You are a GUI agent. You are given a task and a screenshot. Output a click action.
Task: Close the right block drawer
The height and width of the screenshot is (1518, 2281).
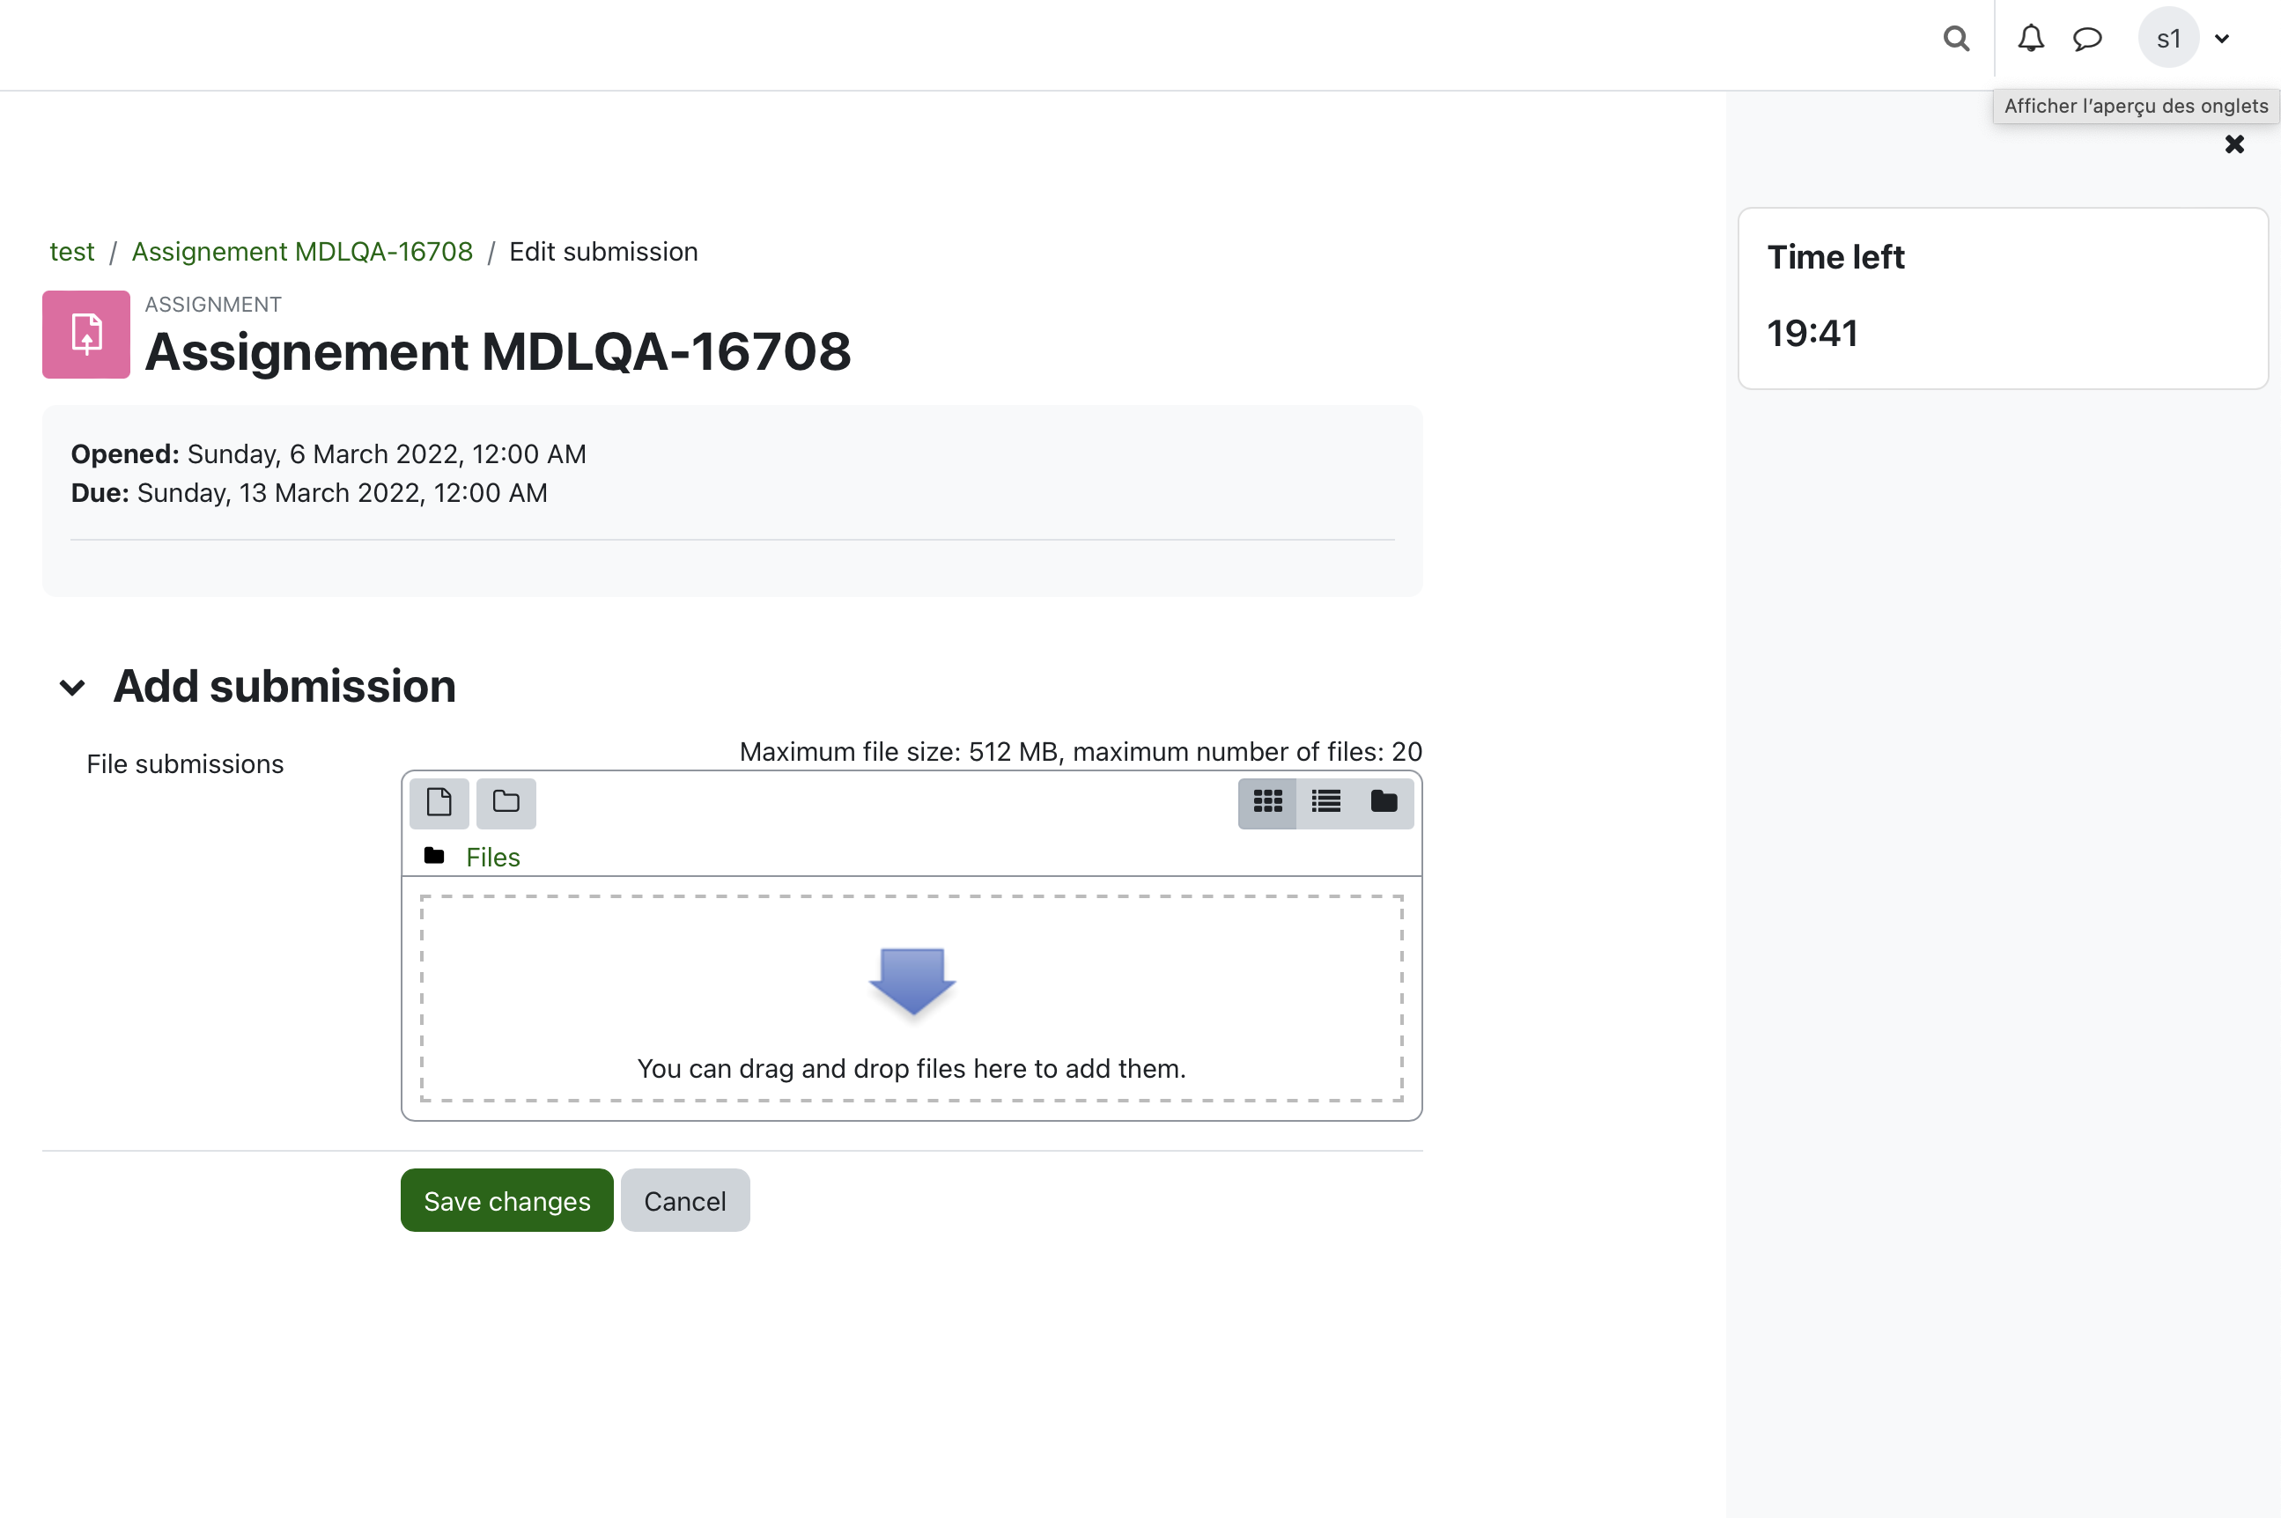[2233, 144]
